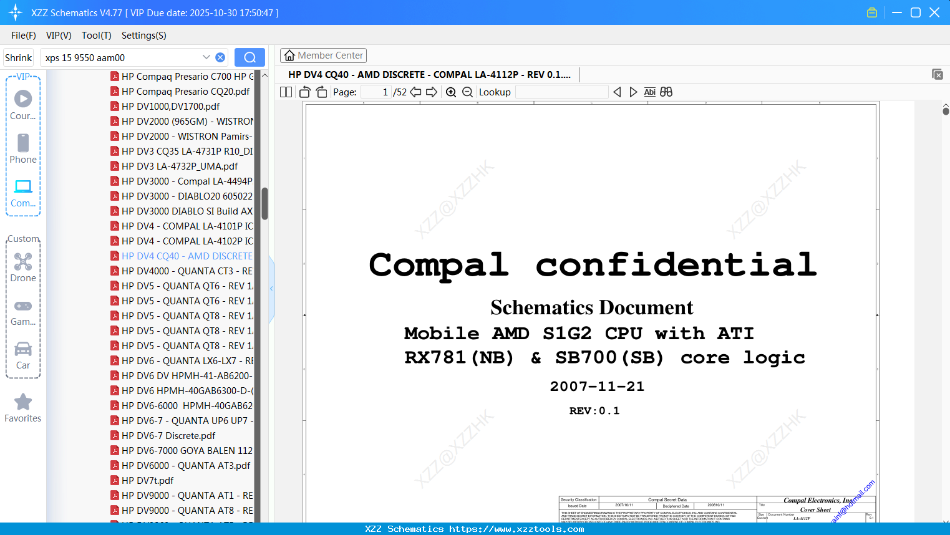This screenshot has width=950, height=535.
Task: Open HP DV9000 - QUANTA AT1 file
Action: click(x=182, y=496)
